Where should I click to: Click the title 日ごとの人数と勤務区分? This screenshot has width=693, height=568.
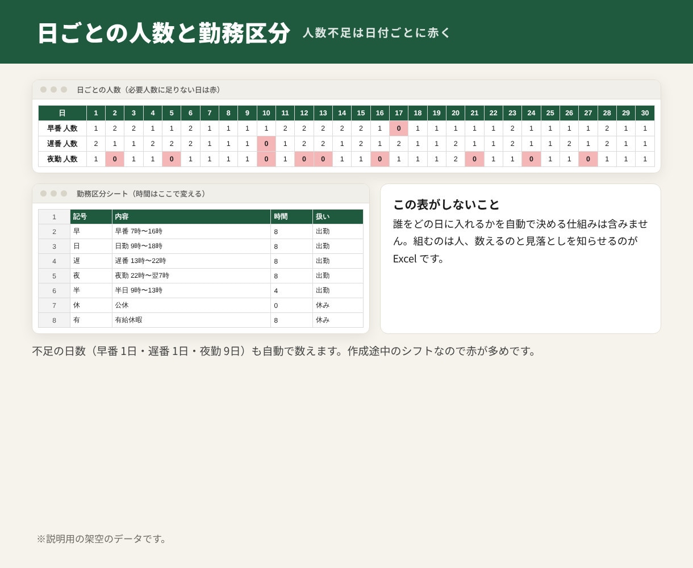[x=164, y=33]
